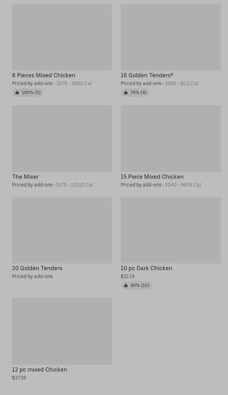Open 20 Golden Tenders image
Image resolution: width=228 pixels, height=395 pixels.
pos(62,230)
